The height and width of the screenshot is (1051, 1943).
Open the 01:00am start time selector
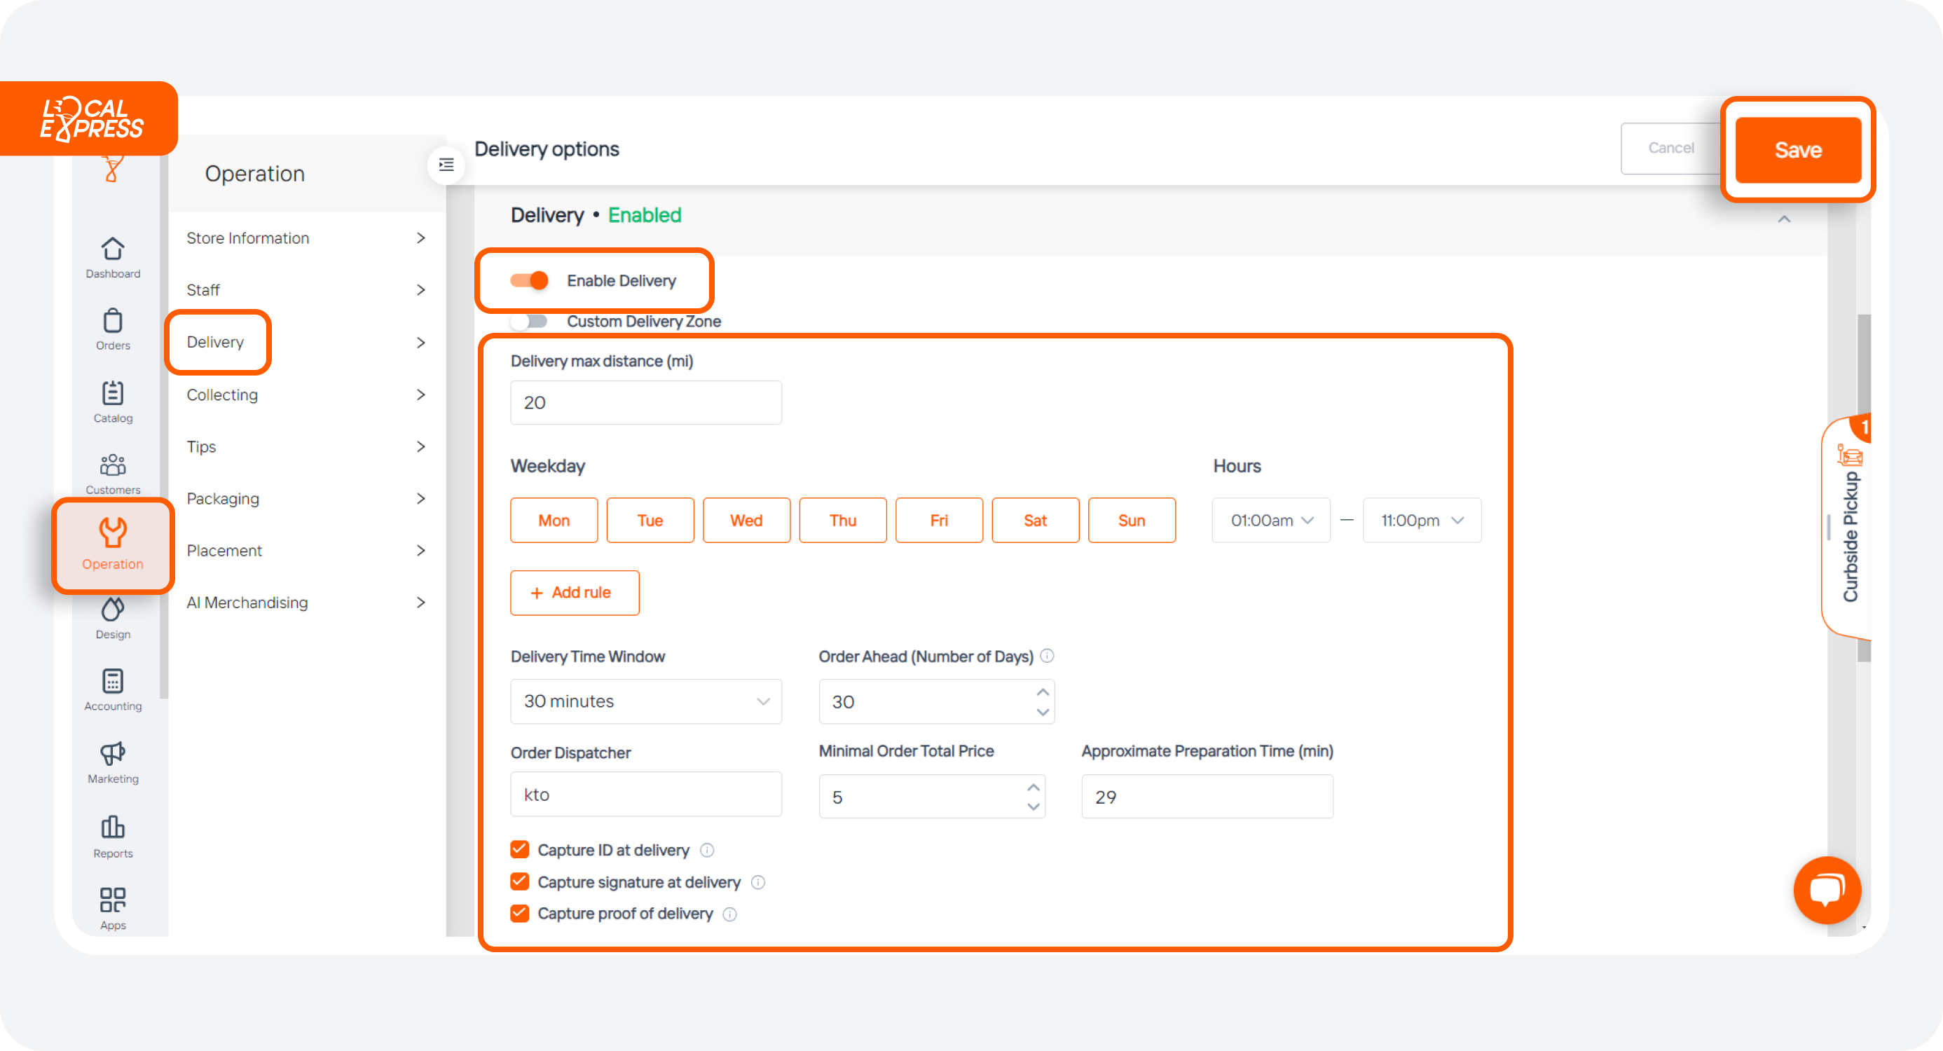[1270, 520]
